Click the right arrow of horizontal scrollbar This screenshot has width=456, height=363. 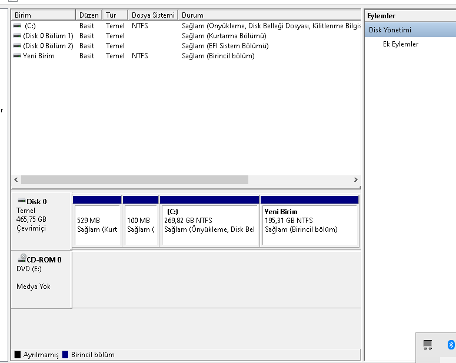[355, 180]
